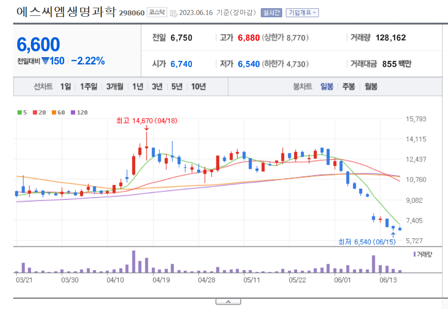This screenshot has height=309, width=448.
Task: Click the 12,437 price axis label
Action: click(x=416, y=160)
